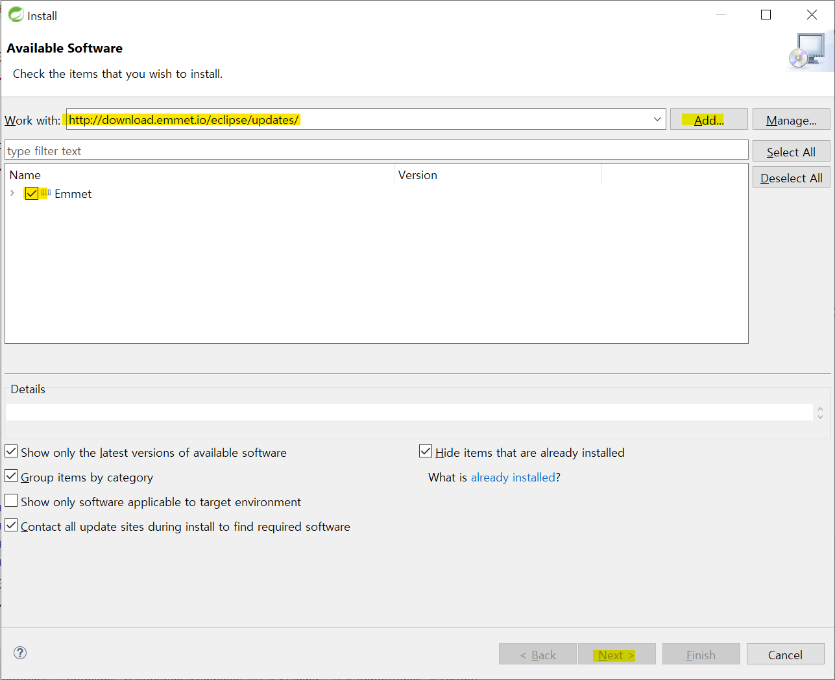Step the Details area up arrow
This screenshot has width=835, height=680.
821,409
